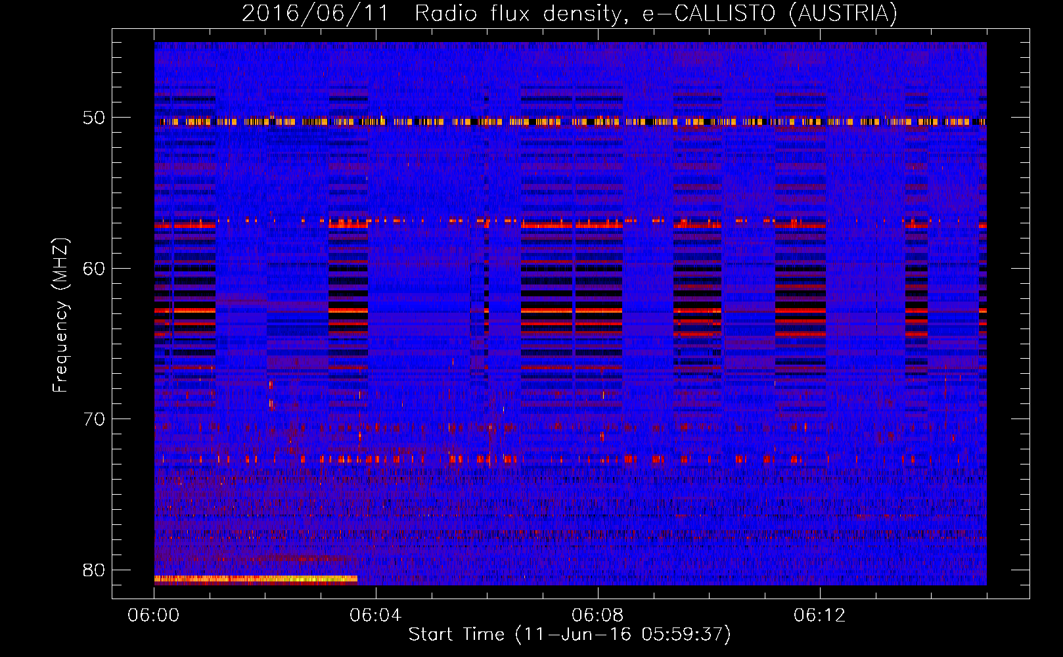The width and height of the screenshot is (1063, 657).
Task: Click the plot title '2016/06/11 Radio flux density'
Action: pos(431,13)
